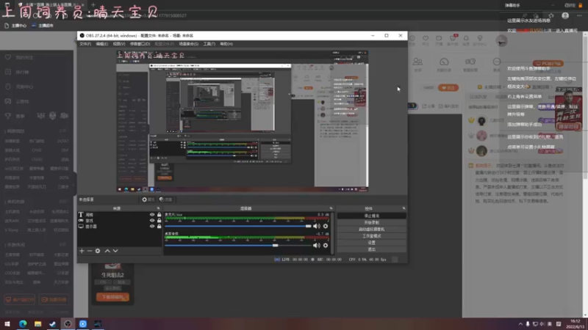
Task: Open the sidebar 我的关注 heart icon
Action: (x=8, y=57)
